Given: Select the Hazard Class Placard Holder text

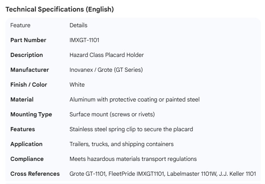Looking at the screenshot, I should pyautogui.click(x=106, y=55).
